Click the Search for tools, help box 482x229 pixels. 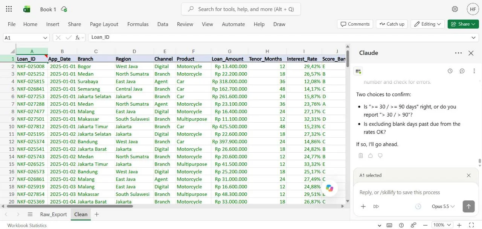coord(241,9)
